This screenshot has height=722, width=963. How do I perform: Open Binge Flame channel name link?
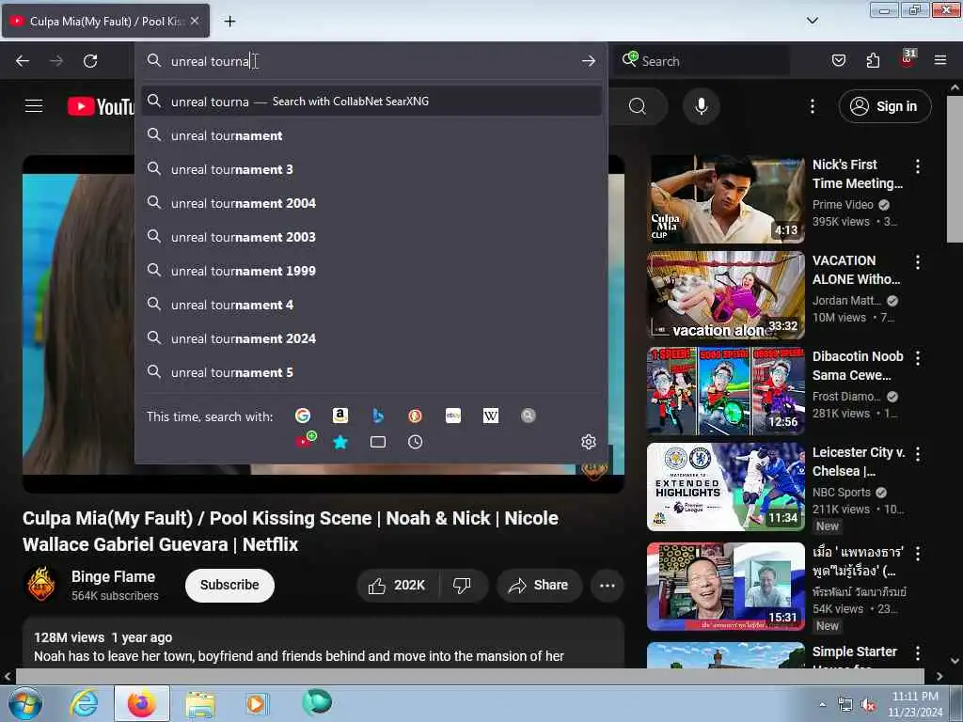113,576
